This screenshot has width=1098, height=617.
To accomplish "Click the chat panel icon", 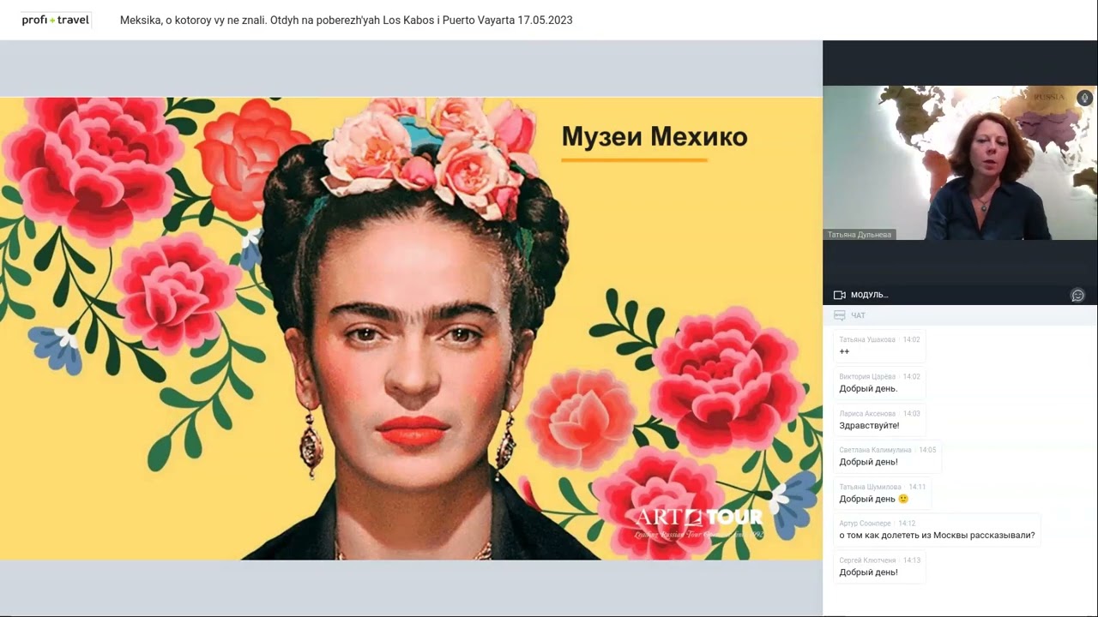I will (839, 315).
